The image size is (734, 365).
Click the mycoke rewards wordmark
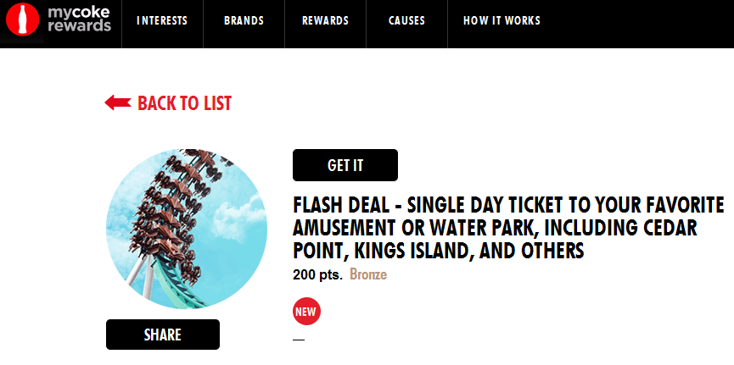coord(79,19)
